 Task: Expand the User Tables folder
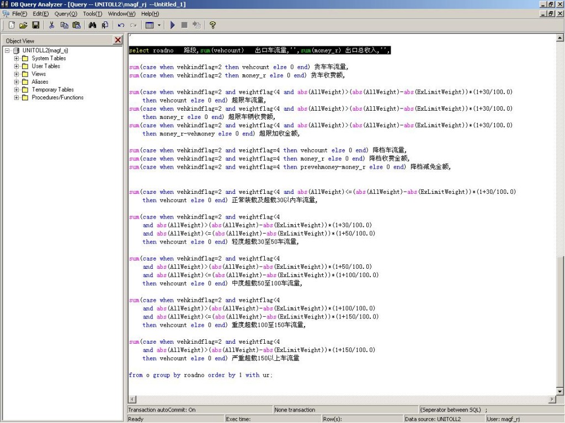(17, 66)
